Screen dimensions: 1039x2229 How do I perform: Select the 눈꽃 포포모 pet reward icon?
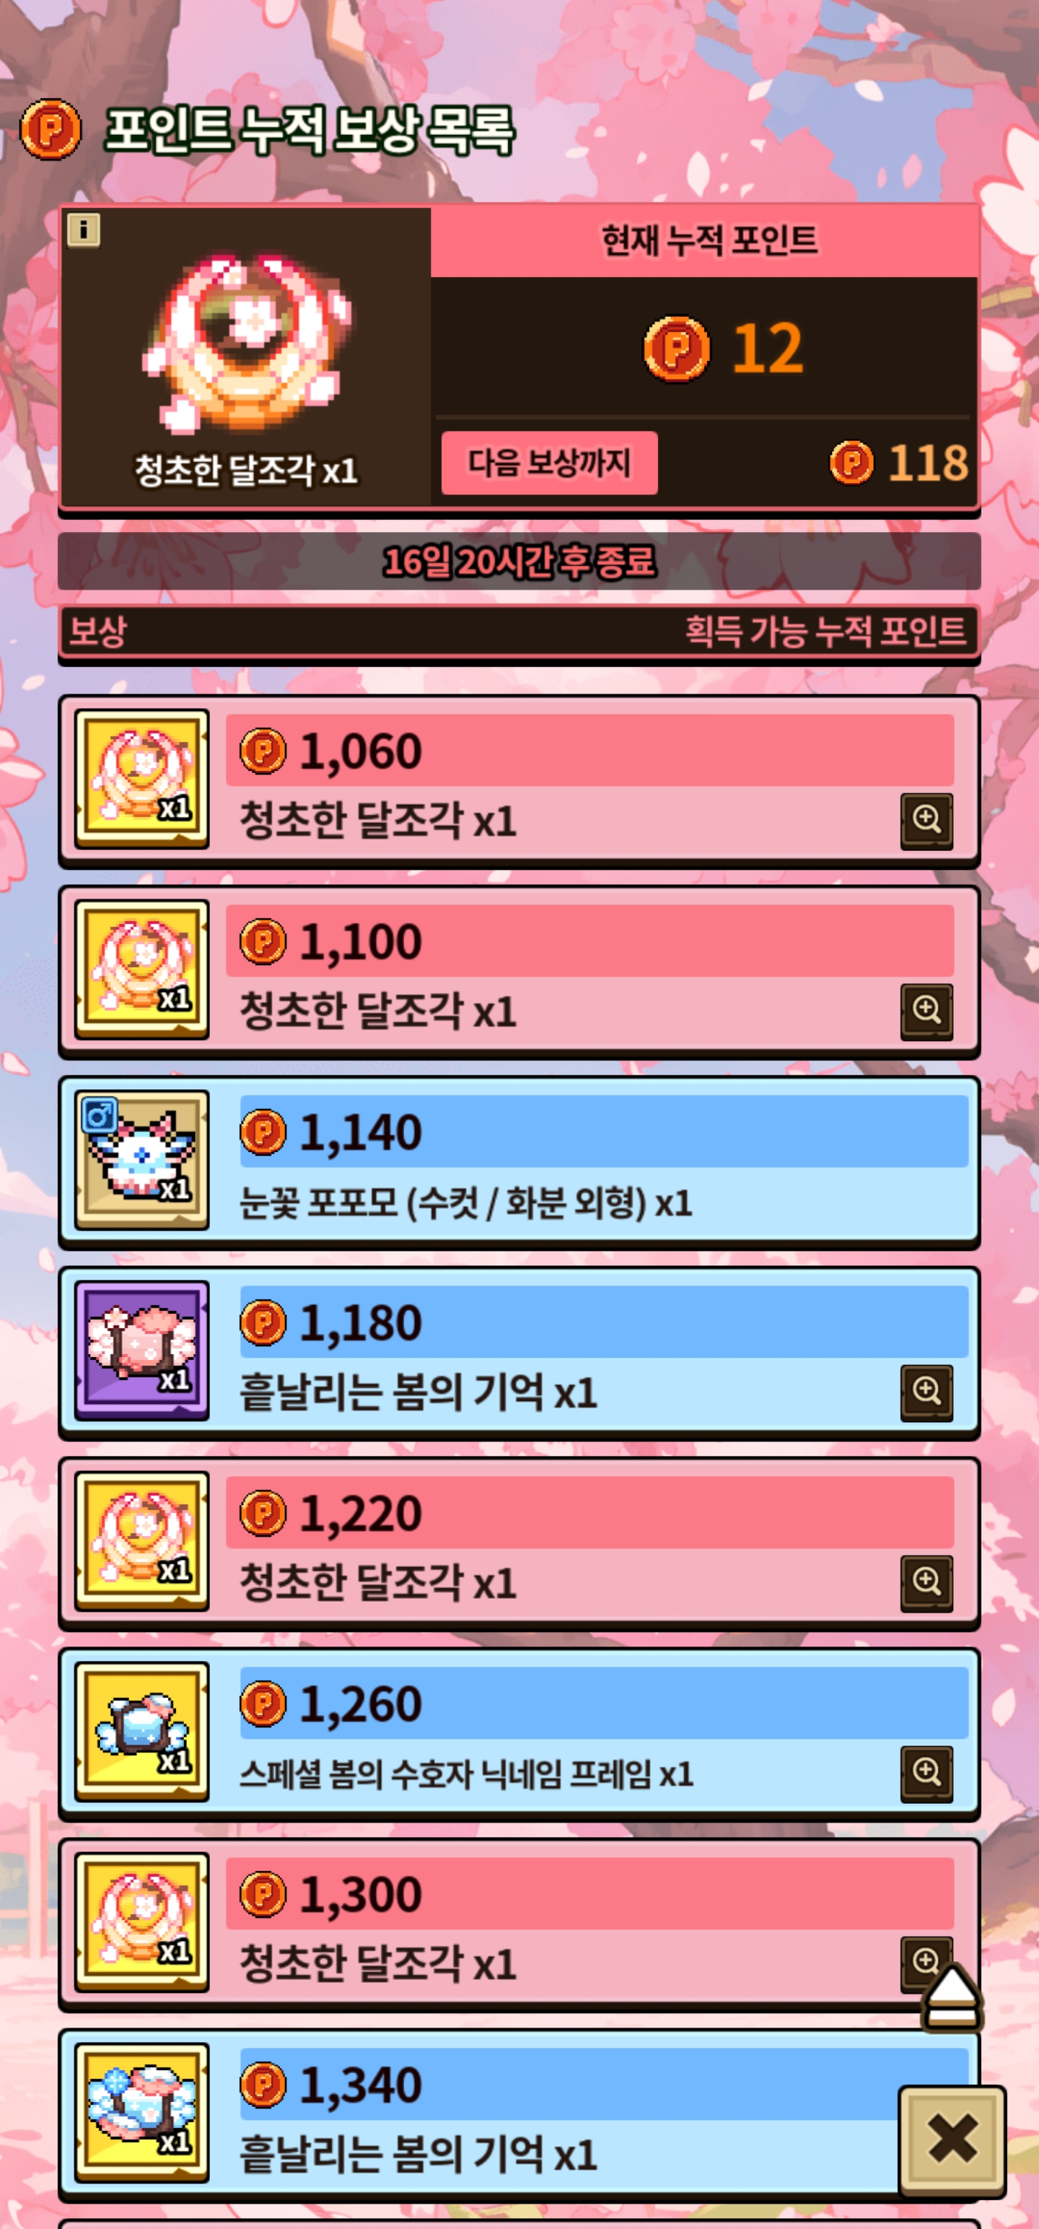pyautogui.click(x=142, y=1159)
